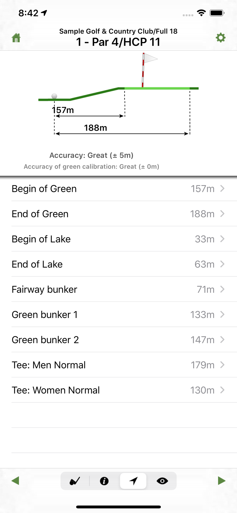Switch to the golf club tab
Image resolution: width=237 pixels, height=513 pixels.
pyautogui.click(x=75, y=481)
